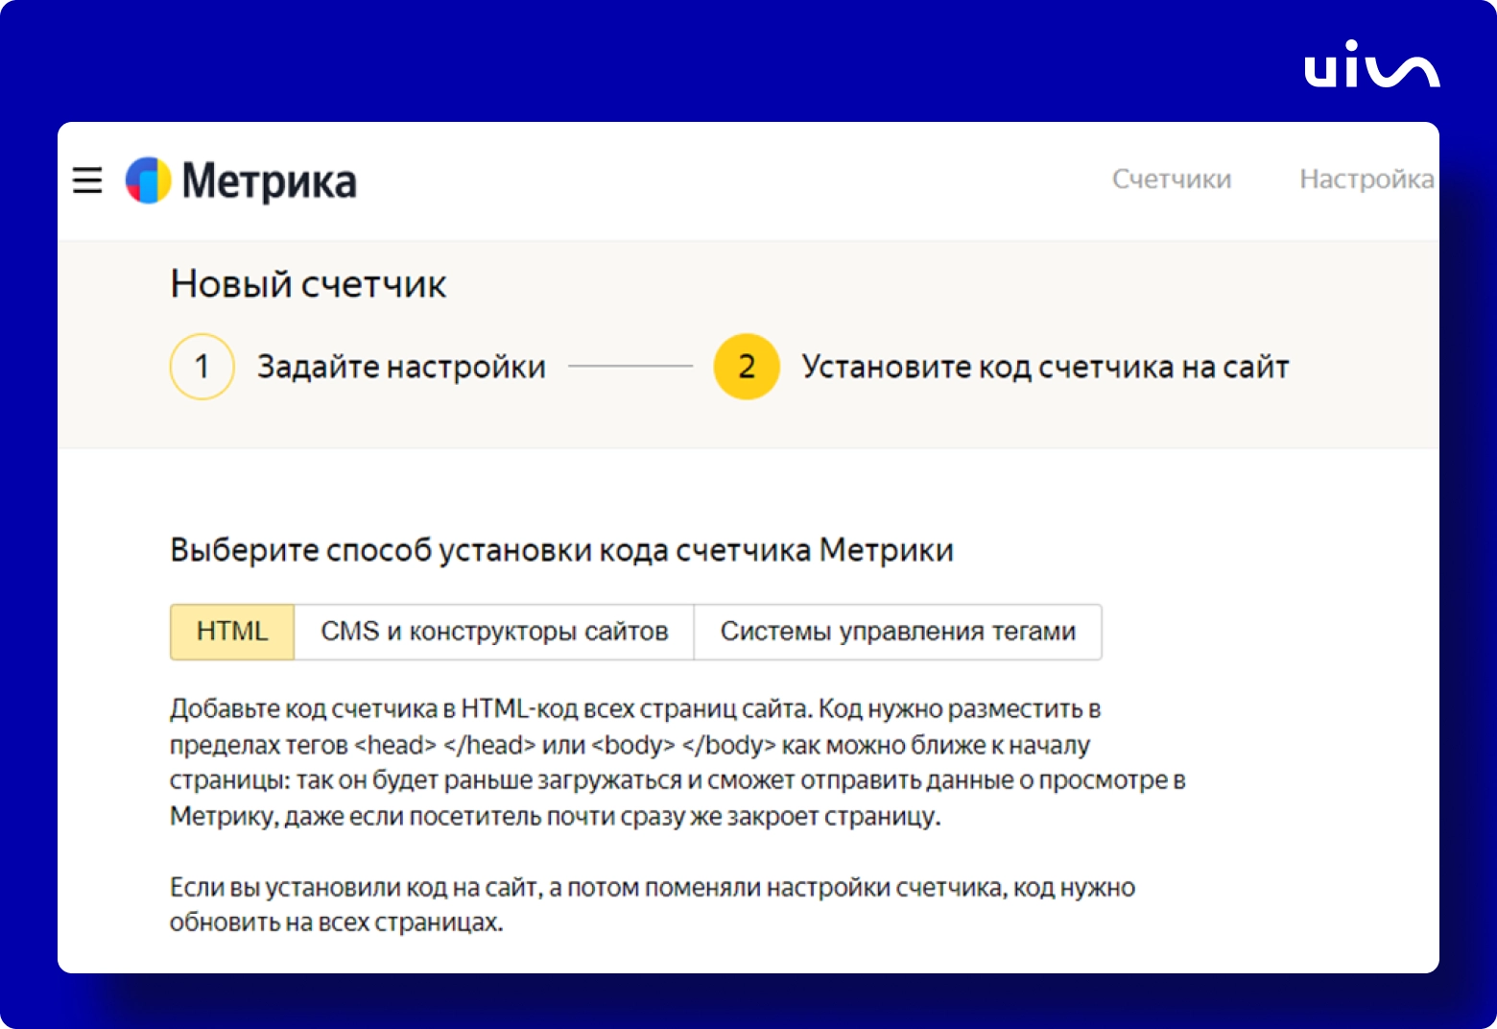The image size is (1497, 1029).
Task: Click paragraph starting Если вы установили код
Action: click(x=653, y=904)
